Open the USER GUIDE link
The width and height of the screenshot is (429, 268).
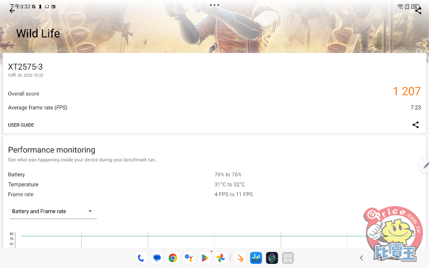[21, 125]
